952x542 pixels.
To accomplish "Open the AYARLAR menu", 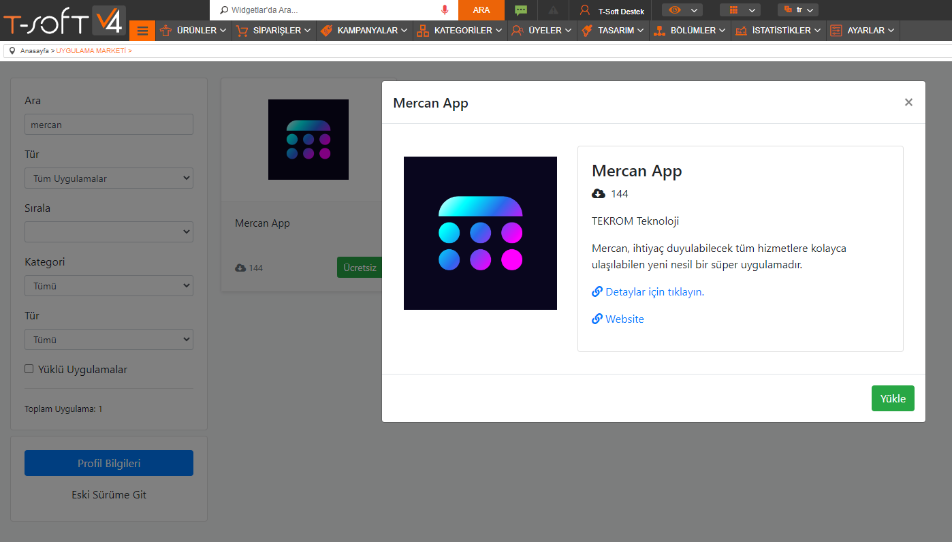I will coord(863,31).
